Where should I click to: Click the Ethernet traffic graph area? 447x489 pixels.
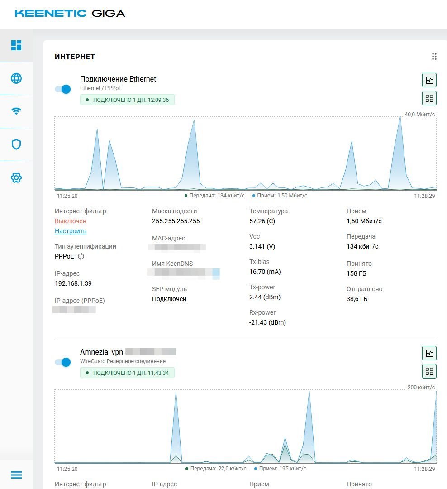click(x=245, y=153)
